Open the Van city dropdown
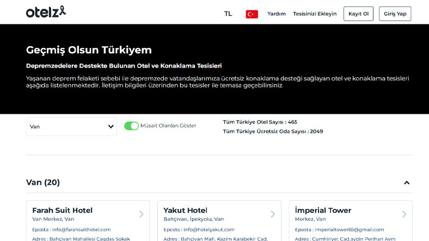Image resolution: width=429 pixels, height=241 pixels. [x=71, y=127]
